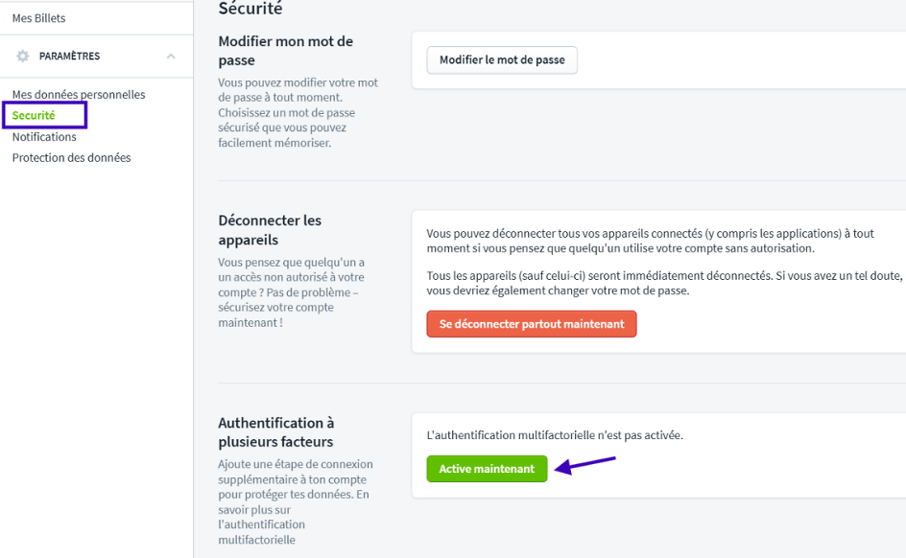Click the gear icon beside Paramètres

(23, 57)
